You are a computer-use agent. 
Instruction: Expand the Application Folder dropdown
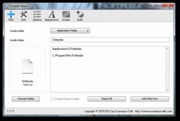[70, 31]
